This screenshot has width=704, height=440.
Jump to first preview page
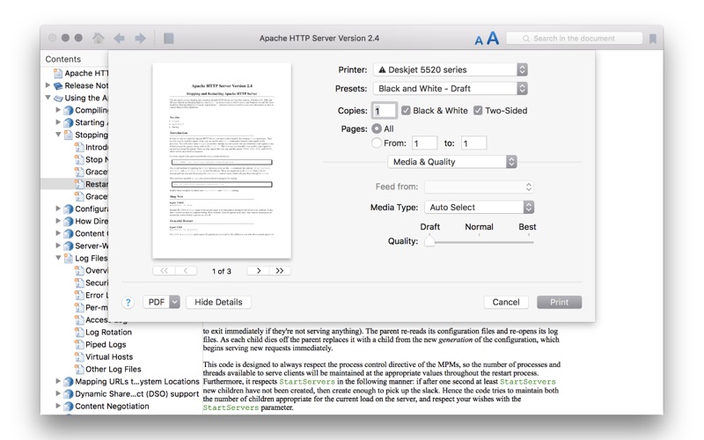point(164,271)
